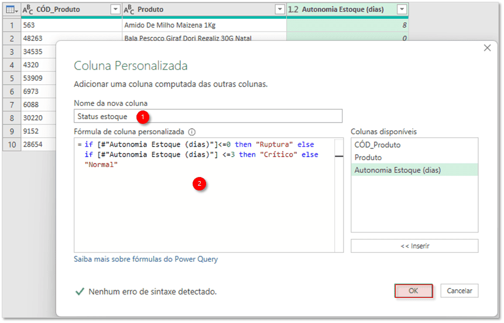Click cell with code 30220
Image resolution: width=504 pixels, height=323 pixels.
tap(39, 118)
